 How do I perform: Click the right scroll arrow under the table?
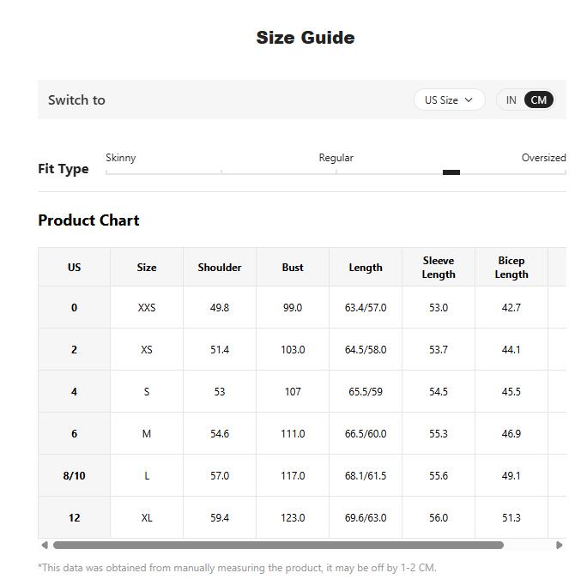pyautogui.click(x=560, y=545)
